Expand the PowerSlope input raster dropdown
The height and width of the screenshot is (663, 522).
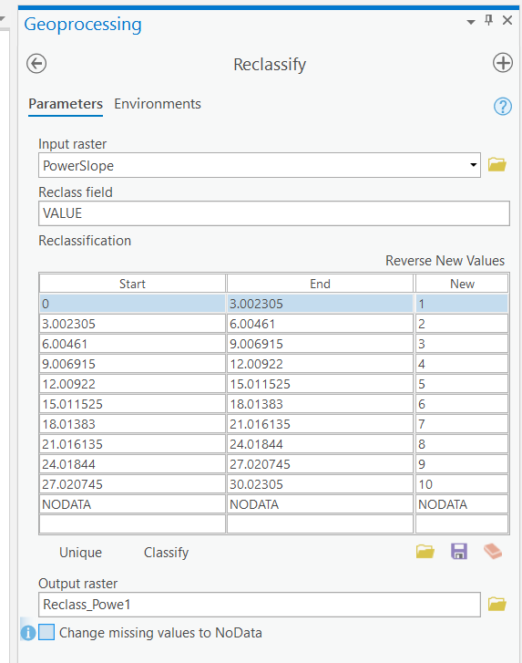pyautogui.click(x=474, y=165)
